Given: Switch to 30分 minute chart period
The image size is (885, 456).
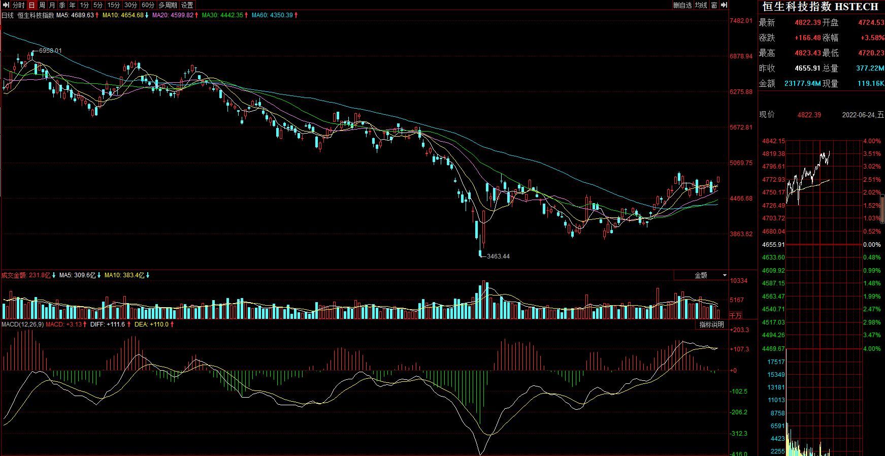Looking at the screenshot, I should [x=130, y=5].
